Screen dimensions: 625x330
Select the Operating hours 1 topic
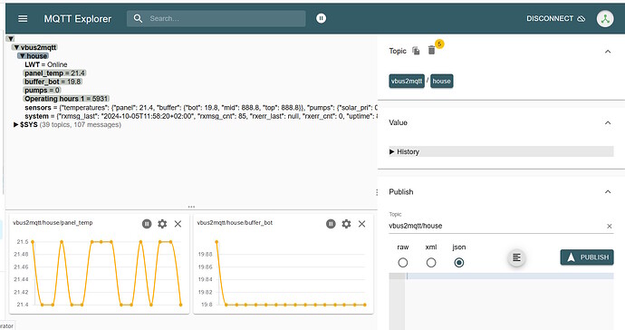[x=66, y=99]
